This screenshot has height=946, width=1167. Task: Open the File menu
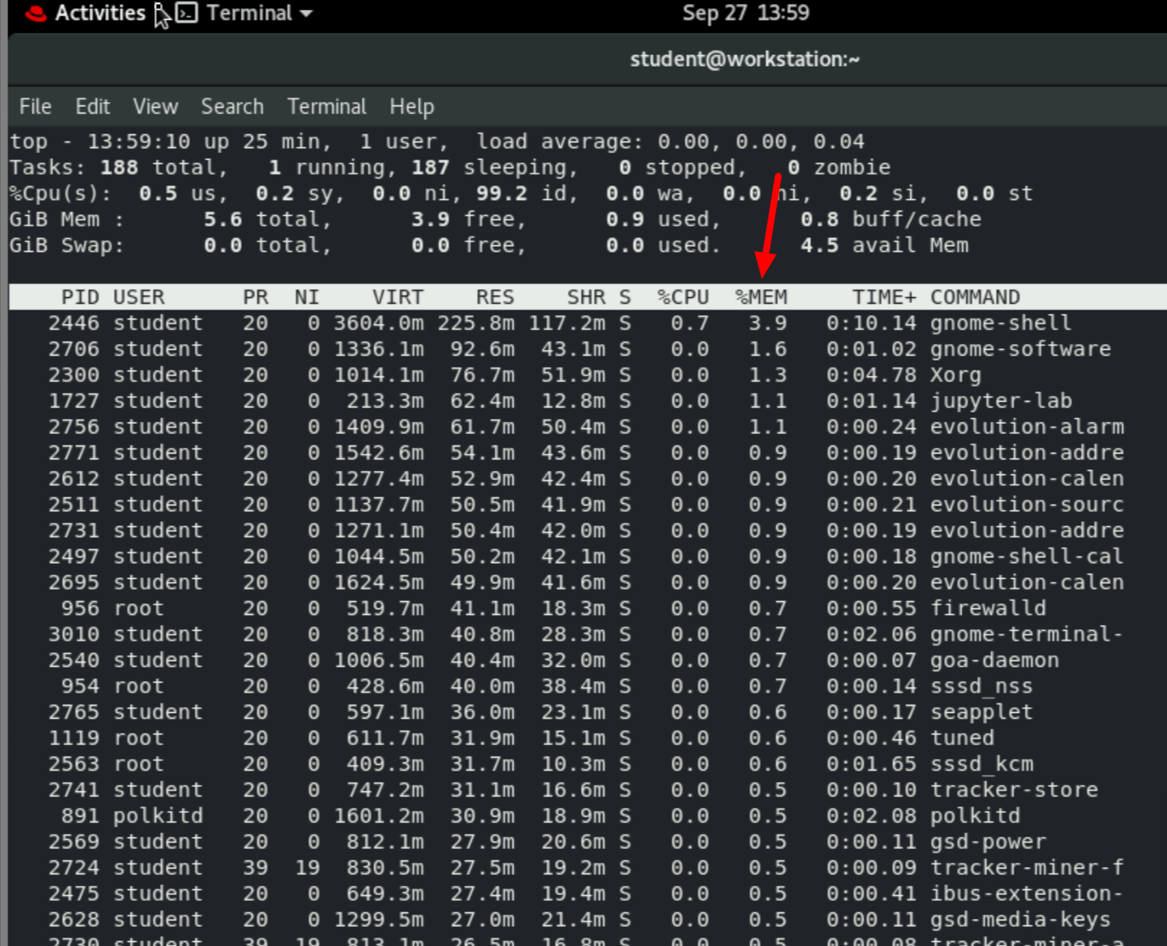click(35, 106)
